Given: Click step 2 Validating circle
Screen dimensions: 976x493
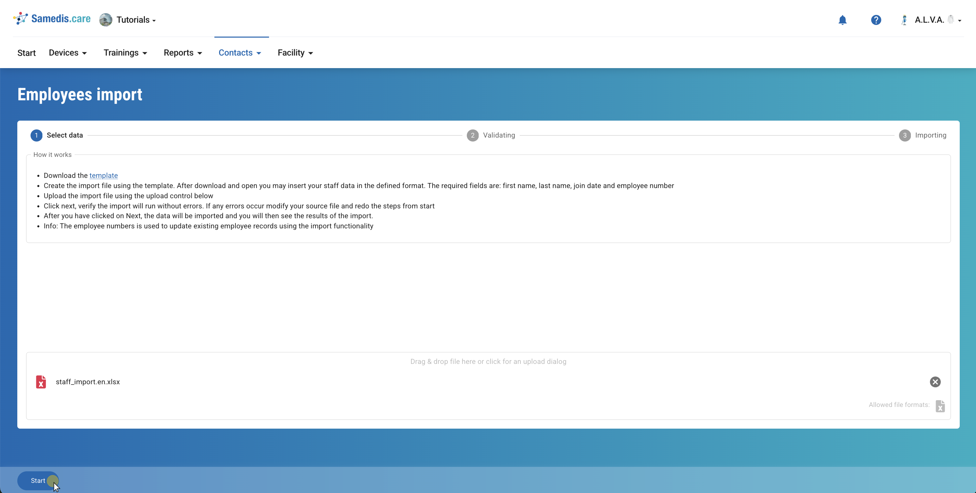Looking at the screenshot, I should [x=472, y=135].
